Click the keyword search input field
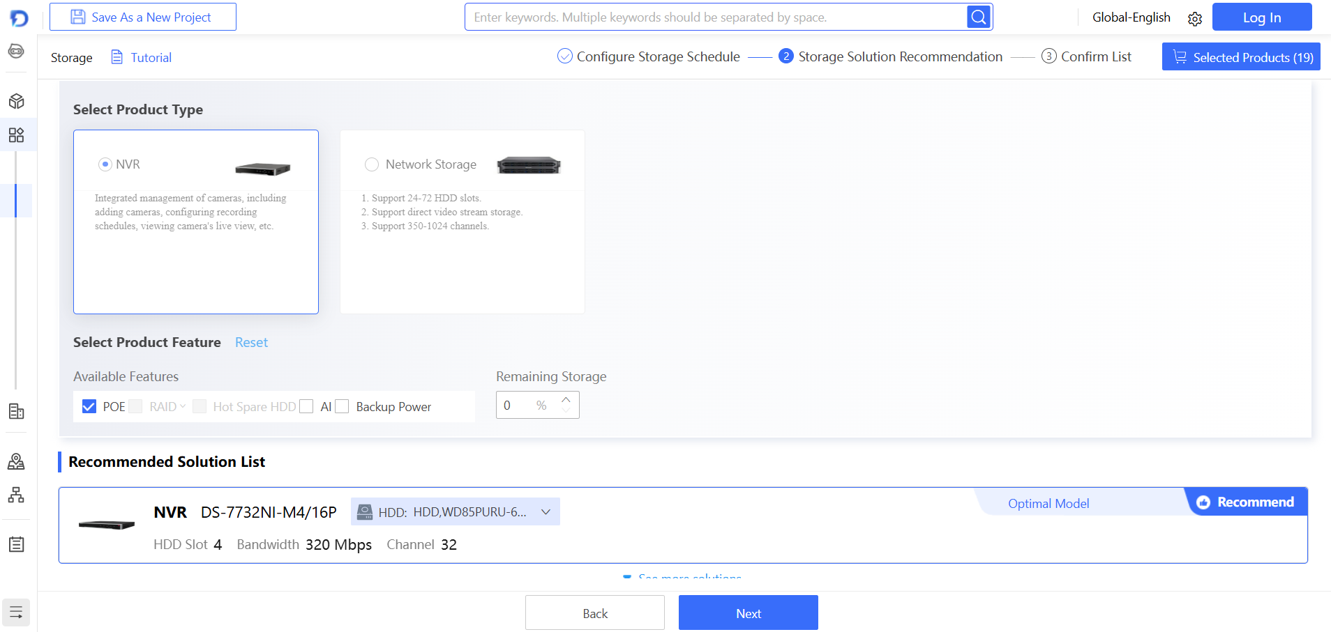This screenshot has height=632, width=1331. tap(715, 17)
